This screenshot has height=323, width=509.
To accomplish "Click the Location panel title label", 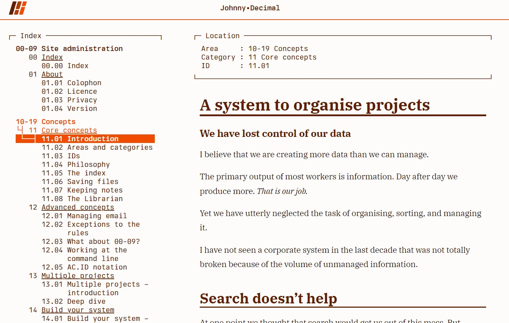I will pyautogui.click(x=223, y=36).
